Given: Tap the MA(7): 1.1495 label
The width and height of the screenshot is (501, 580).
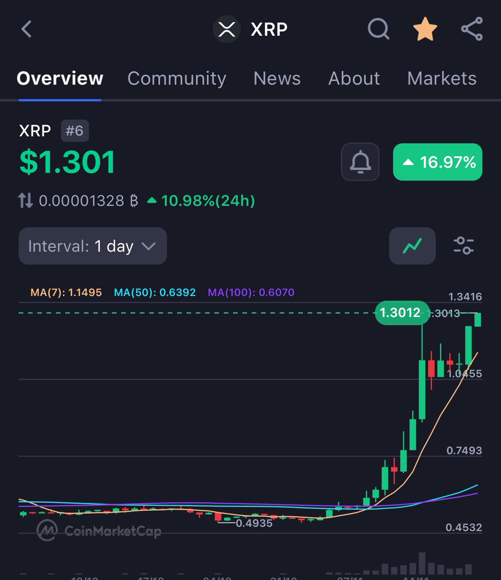Looking at the screenshot, I should [66, 292].
